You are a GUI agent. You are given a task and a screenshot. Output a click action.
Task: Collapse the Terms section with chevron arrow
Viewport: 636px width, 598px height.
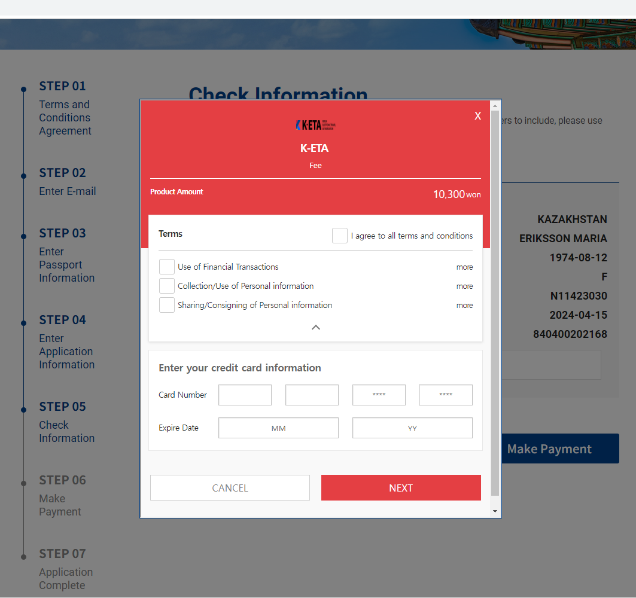(x=316, y=327)
